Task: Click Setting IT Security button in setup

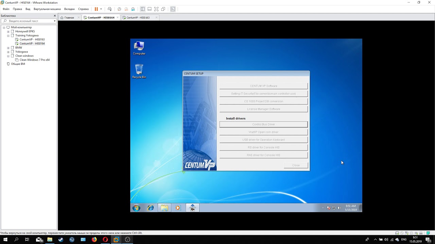Action: (263, 94)
